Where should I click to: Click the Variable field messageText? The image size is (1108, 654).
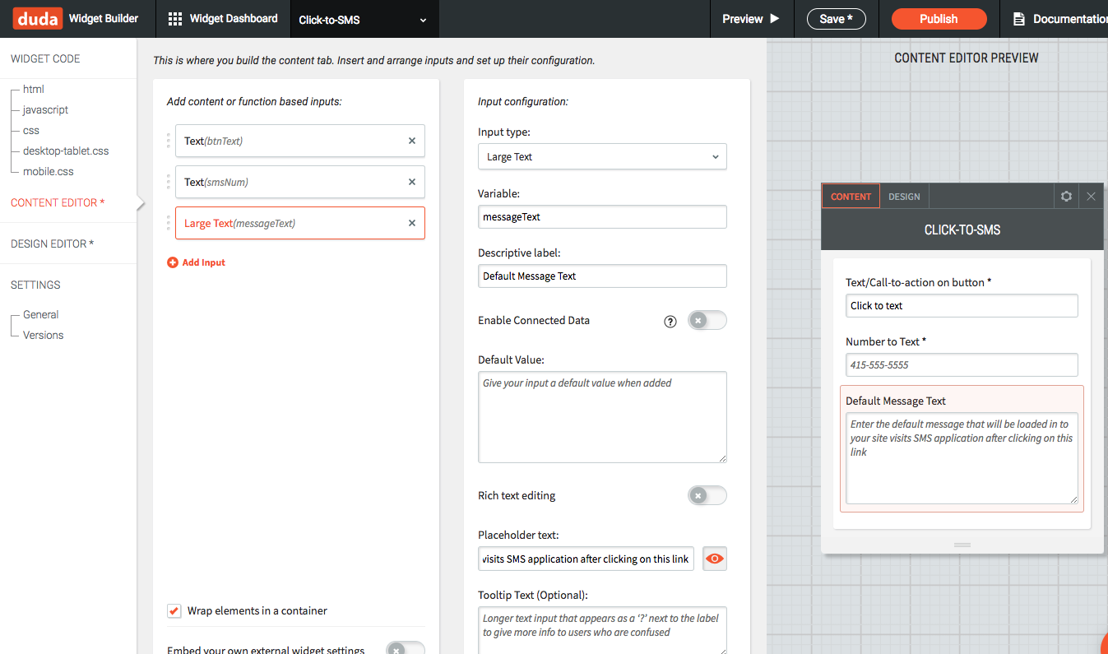point(602,216)
